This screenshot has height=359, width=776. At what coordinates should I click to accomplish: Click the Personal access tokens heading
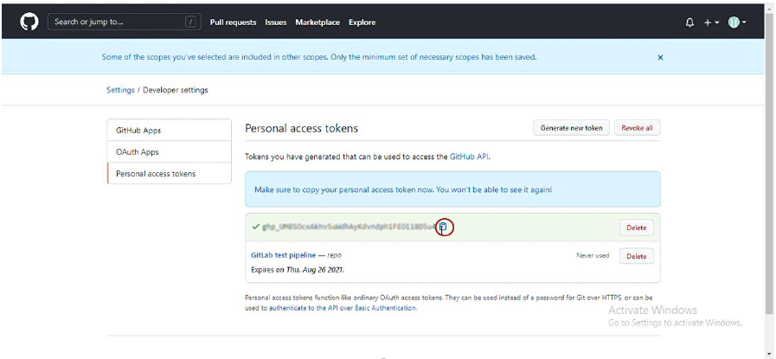pos(301,128)
